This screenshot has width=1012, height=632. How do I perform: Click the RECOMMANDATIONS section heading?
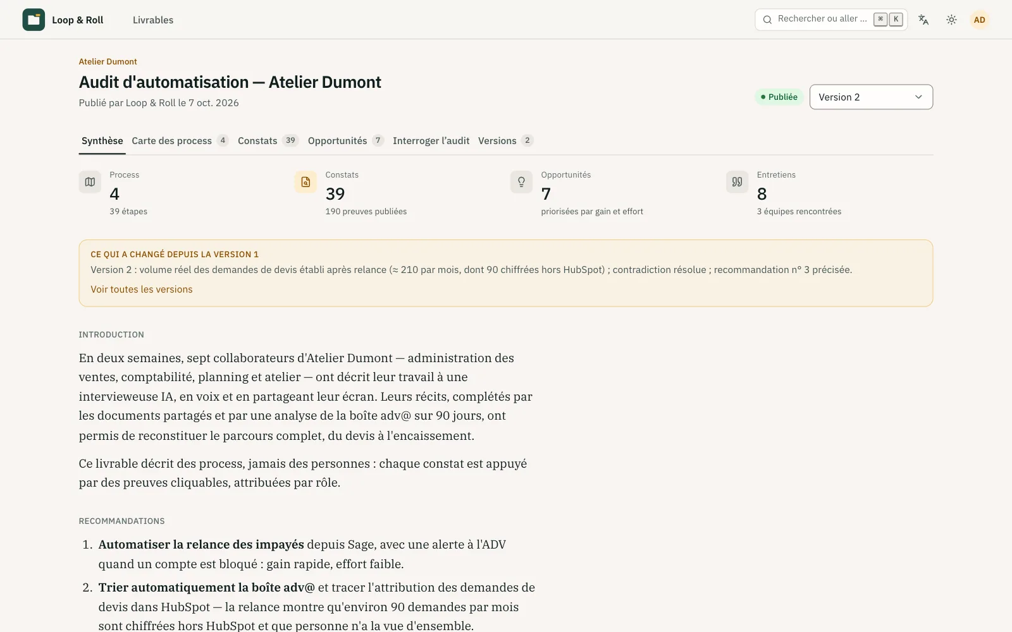point(121,521)
